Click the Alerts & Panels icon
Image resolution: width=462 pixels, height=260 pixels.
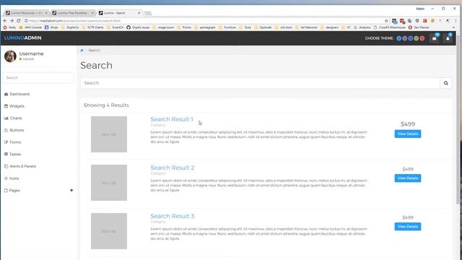[6, 166]
